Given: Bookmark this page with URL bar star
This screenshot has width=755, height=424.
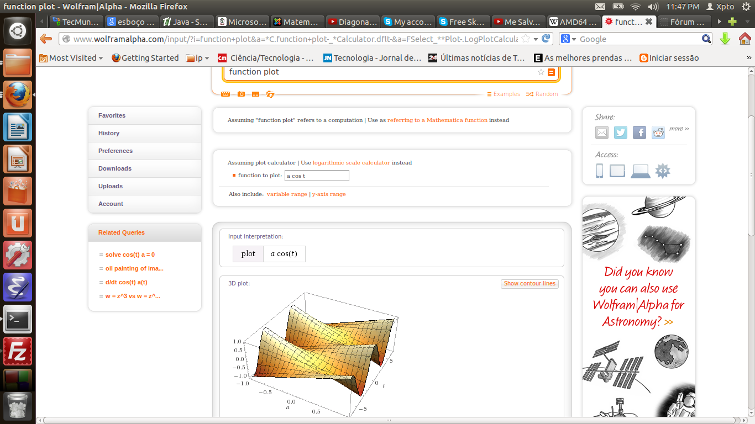Looking at the screenshot, I should click(x=526, y=39).
